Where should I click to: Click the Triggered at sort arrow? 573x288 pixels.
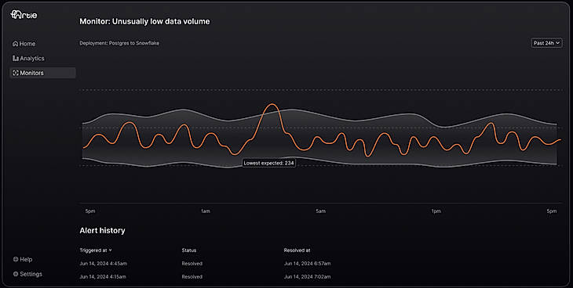[x=111, y=250]
